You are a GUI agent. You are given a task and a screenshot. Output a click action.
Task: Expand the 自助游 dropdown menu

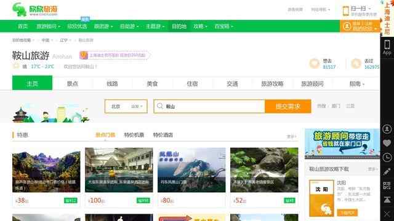click(x=129, y=26)
